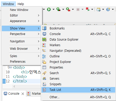Select Project Explorer view entry
Viewport: 116px width, 101px height.
pyautogui.click(x=78, y=62)
